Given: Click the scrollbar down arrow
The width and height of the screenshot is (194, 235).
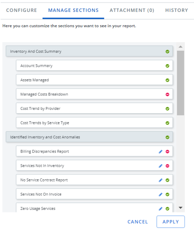Looking at the screenshot, I should pos(180,208).
